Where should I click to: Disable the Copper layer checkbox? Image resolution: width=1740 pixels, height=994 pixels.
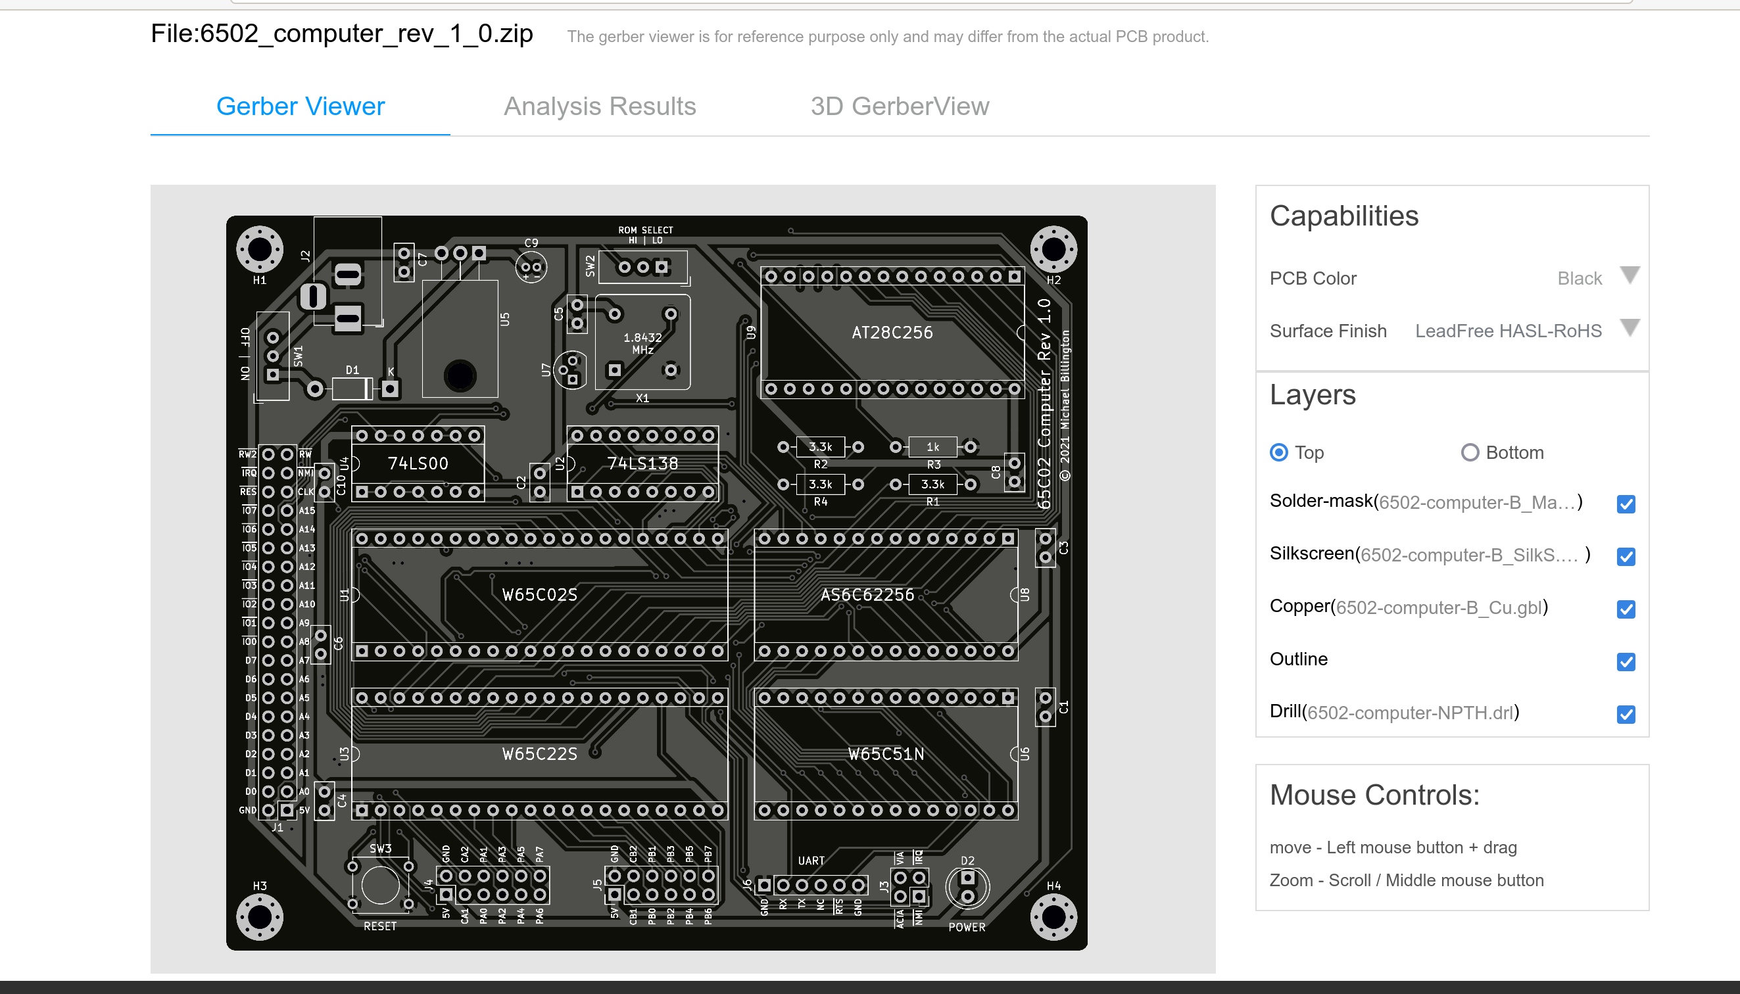(1626, 609)
